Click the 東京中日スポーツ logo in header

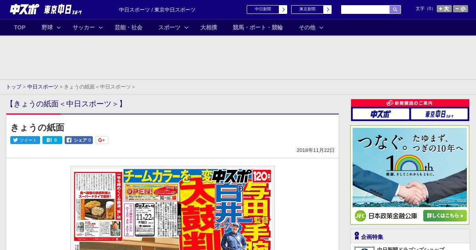tap(63, 10)
